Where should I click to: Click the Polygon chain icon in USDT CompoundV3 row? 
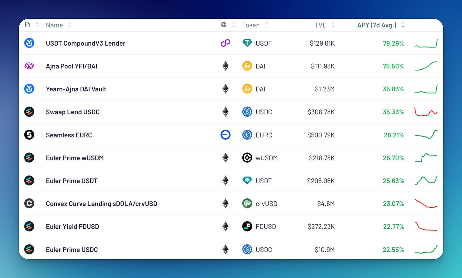point(225,43)
